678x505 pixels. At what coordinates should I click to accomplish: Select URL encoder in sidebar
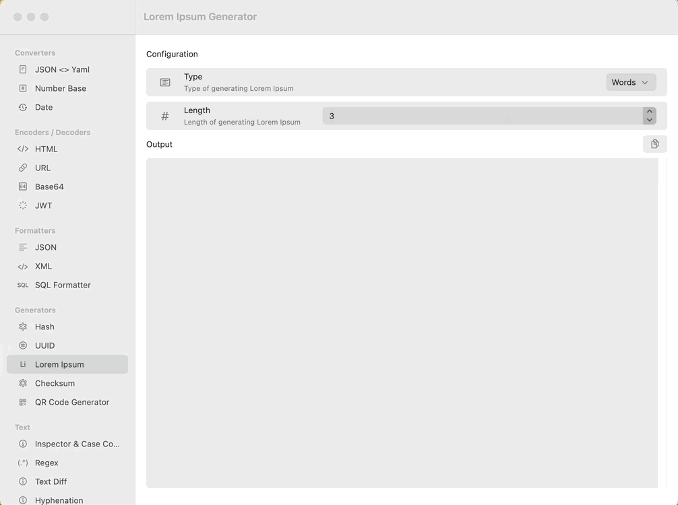click(67, 168)
